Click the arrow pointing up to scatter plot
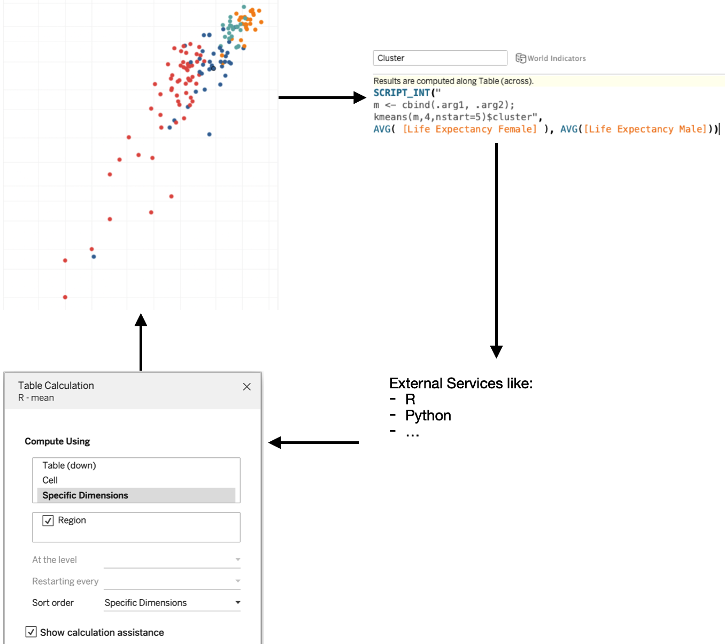The height and width of the screenshot is (644, 725). [141, 342]
